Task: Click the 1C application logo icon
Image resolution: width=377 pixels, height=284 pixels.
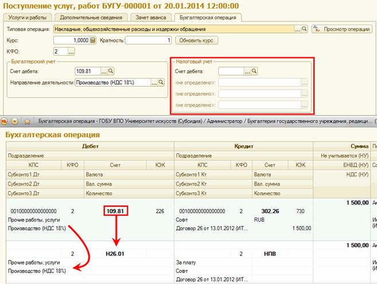Action: pos(5,121)
